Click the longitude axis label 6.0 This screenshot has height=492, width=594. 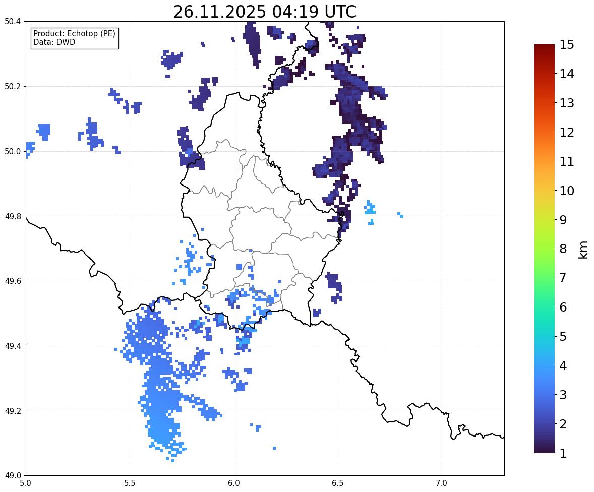(234, 483)
